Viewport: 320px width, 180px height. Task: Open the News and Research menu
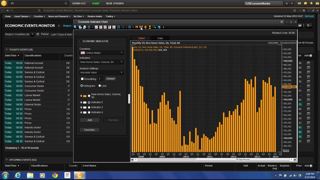pyautogui.click(x=59, y=16)
